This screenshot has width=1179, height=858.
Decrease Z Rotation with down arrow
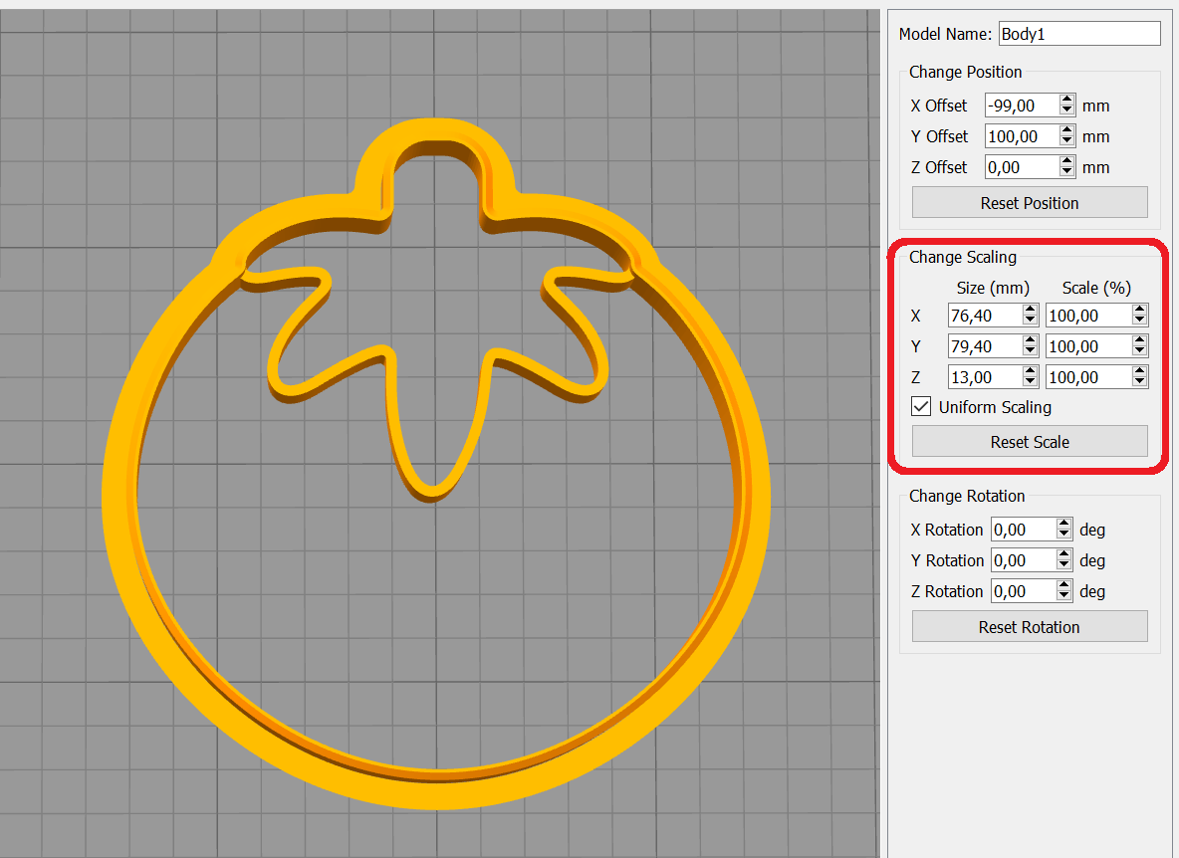point(1063,596)
